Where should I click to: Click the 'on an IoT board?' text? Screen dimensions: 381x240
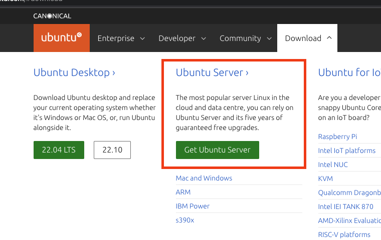tap(343, 117)
